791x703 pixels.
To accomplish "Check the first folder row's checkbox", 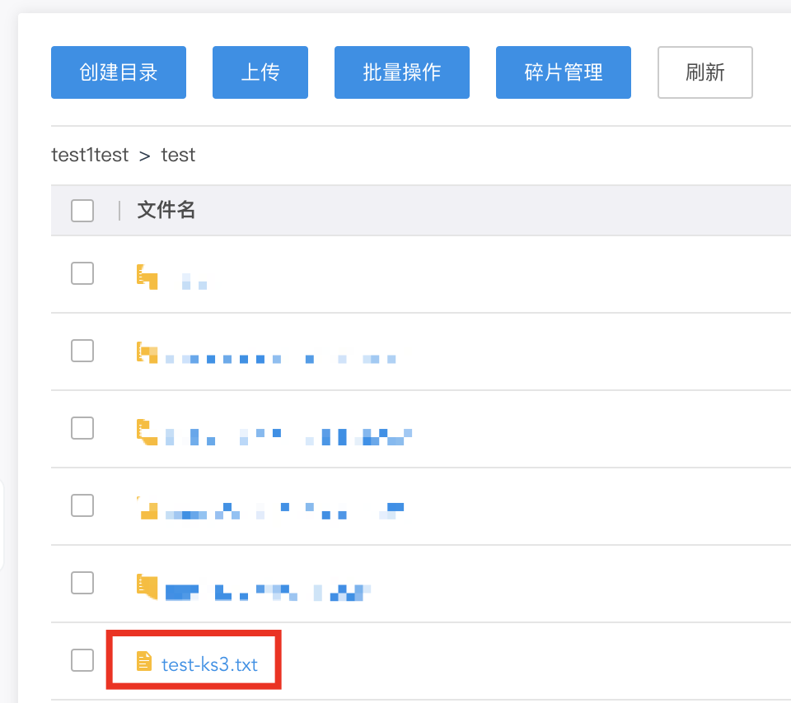I will [x=82, y=273].
